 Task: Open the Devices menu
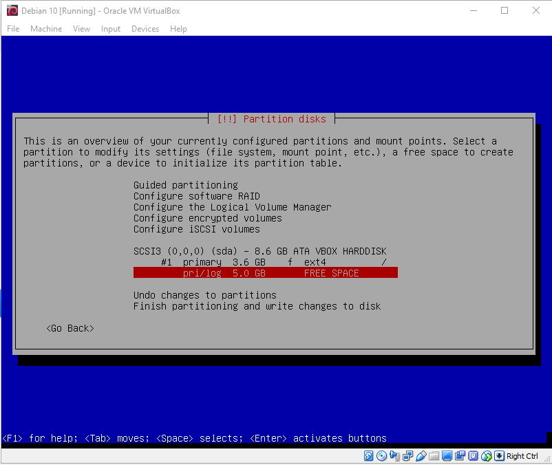click(x=145, y=29)
